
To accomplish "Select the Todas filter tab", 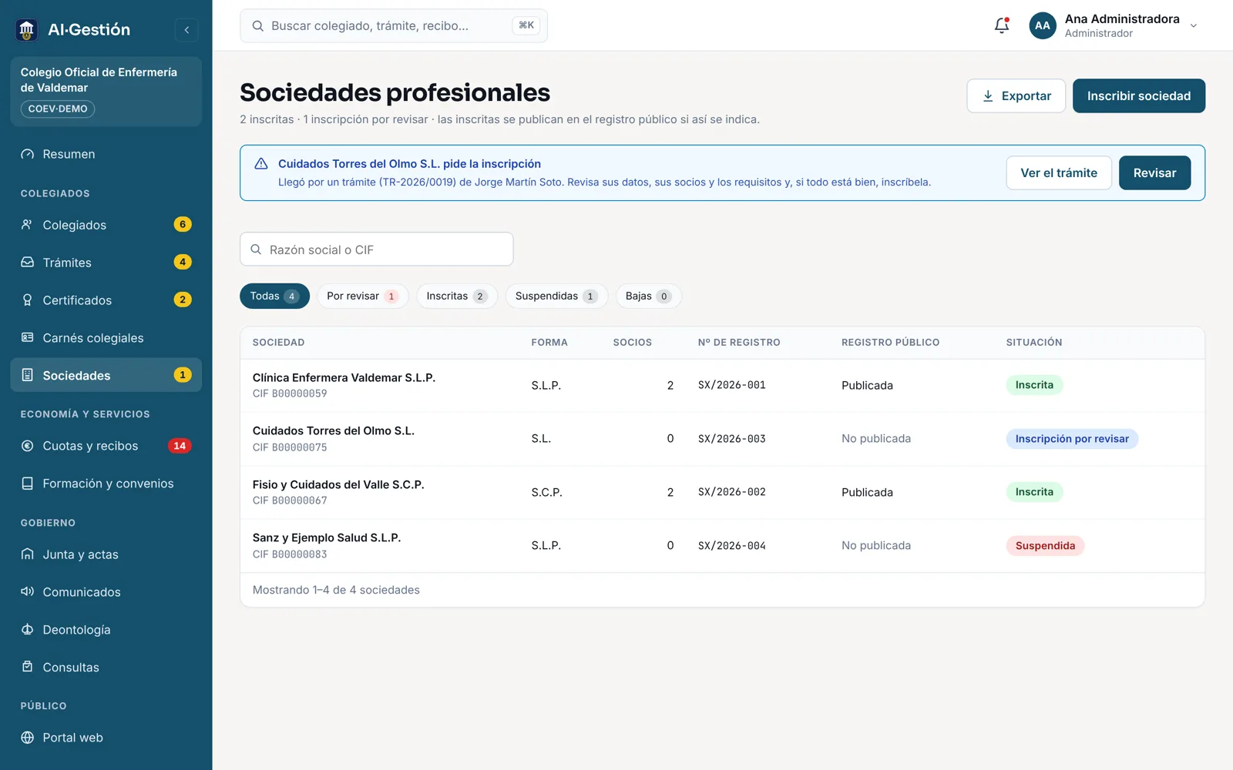I will click(274, 296).
